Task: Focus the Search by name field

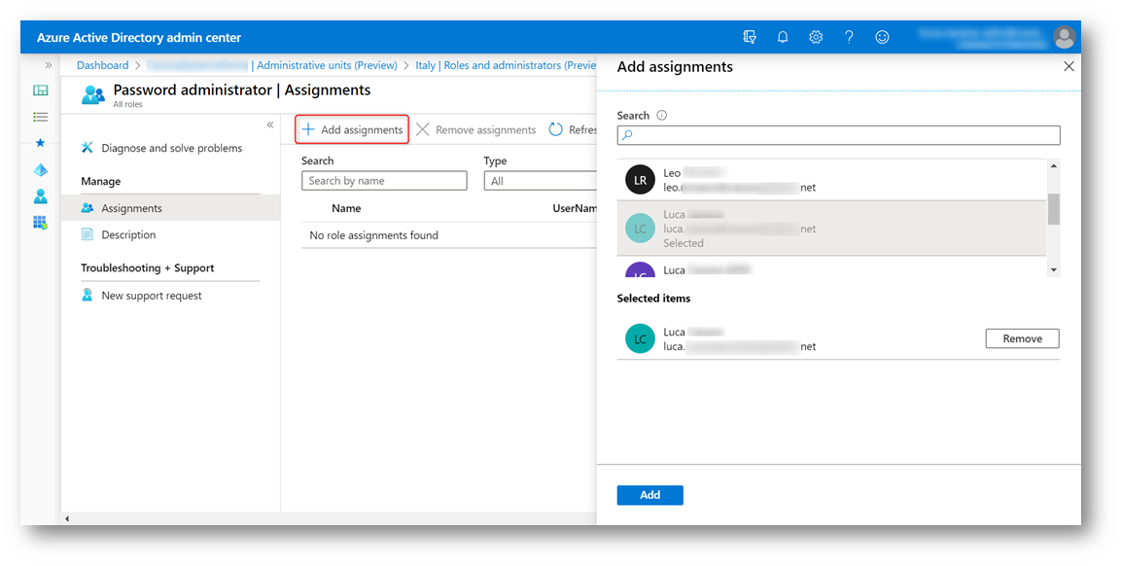Action: point(384,181)
